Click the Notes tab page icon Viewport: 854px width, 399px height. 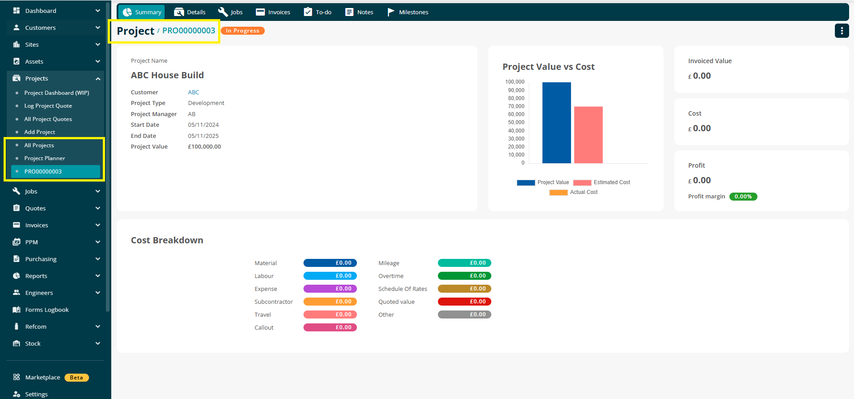[349, 12]
